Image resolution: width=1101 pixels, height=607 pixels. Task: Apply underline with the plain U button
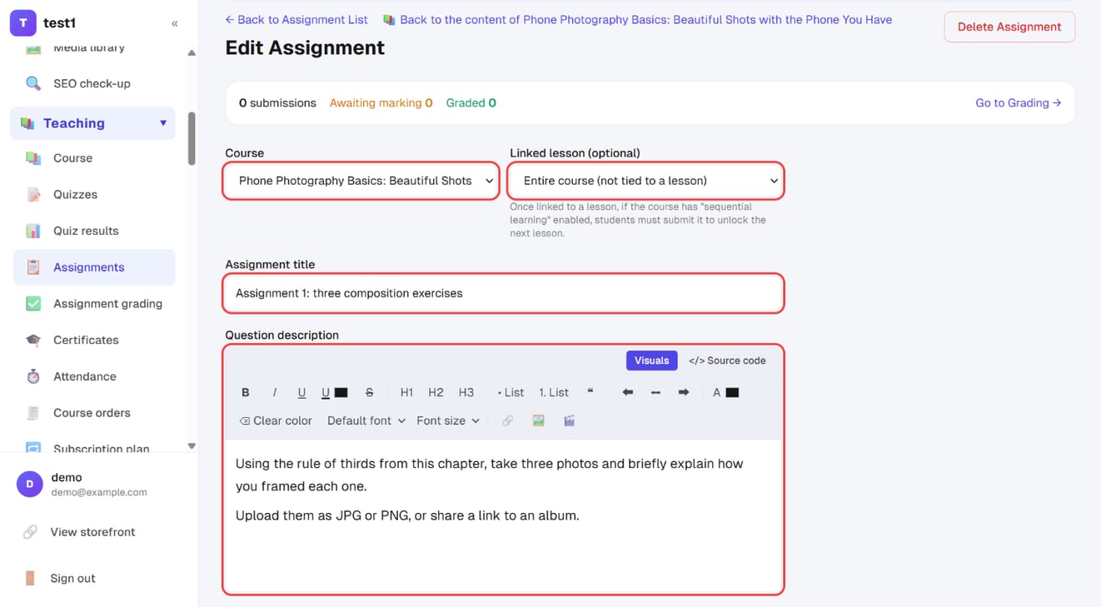[x=301, y=392]
